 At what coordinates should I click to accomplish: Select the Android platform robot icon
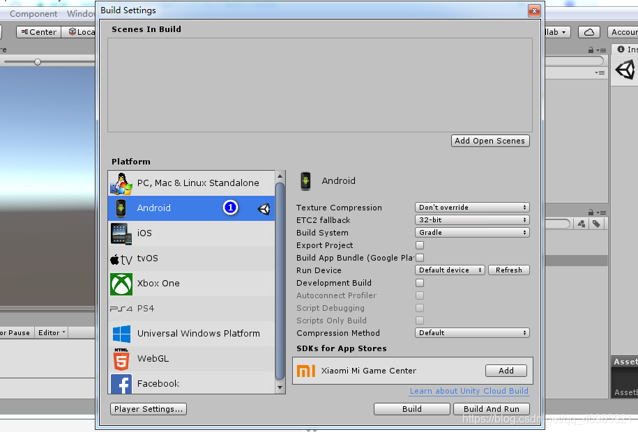[x=121, y=208]
